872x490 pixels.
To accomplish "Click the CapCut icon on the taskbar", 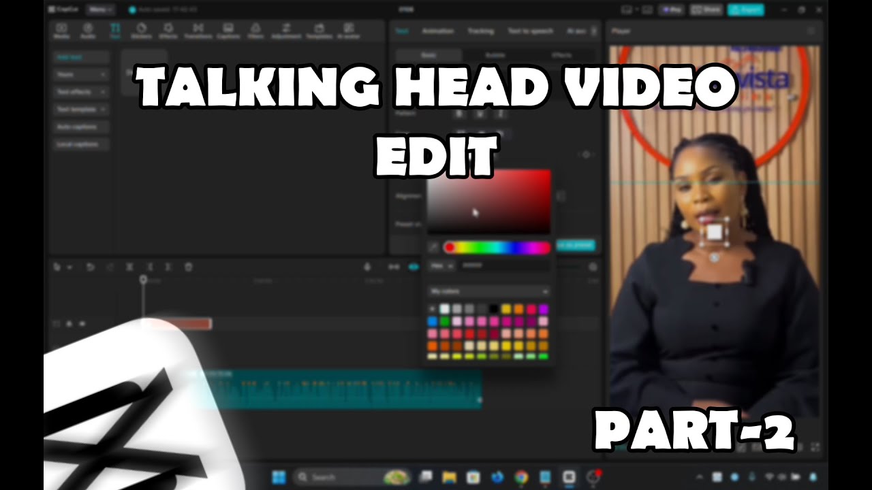I will [569, 477].
